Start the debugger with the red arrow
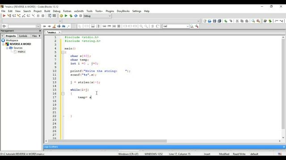The image size is (286, 160). pyautogui.click(x=4, y=16)
